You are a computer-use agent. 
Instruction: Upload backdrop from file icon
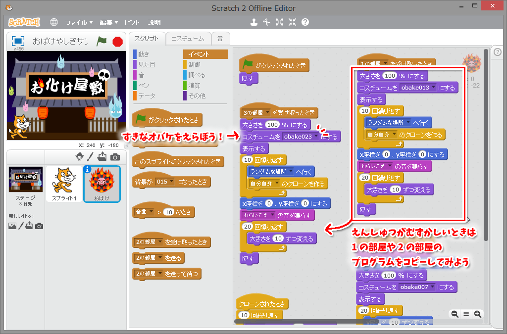click(29, 226)
